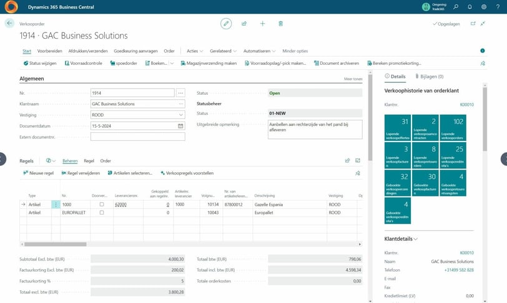Open the Start tab
Image resolution: width=507 pixels, height=303 pixels.
click(x=27, y=51)
